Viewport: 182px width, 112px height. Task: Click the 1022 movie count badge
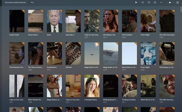32,2
